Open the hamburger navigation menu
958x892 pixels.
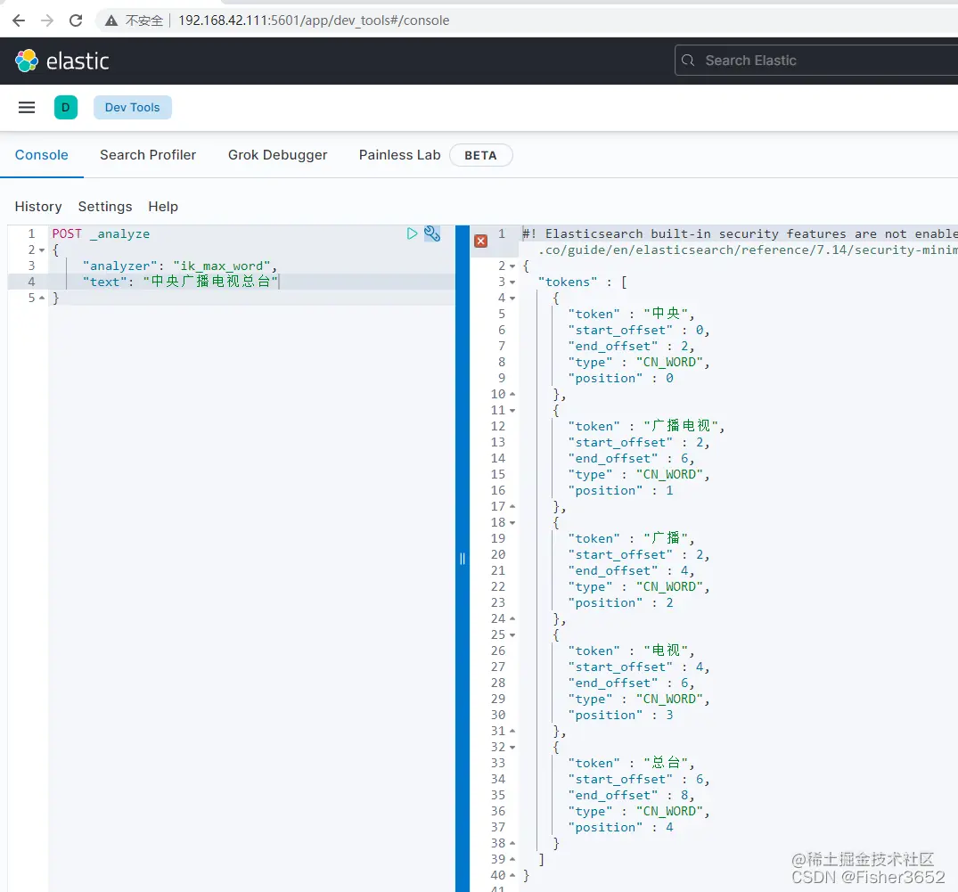click(x=27, y=108)
